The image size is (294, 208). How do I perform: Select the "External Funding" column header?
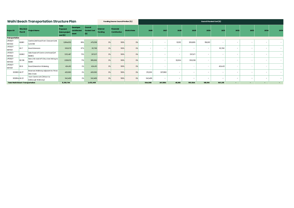tap(101, 30)
